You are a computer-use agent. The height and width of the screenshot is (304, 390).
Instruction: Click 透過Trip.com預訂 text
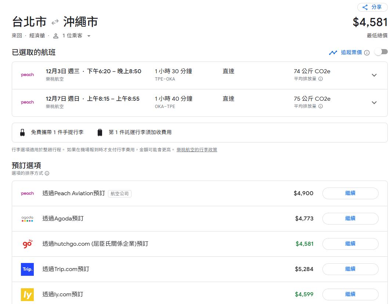click(x=66, y=269)
